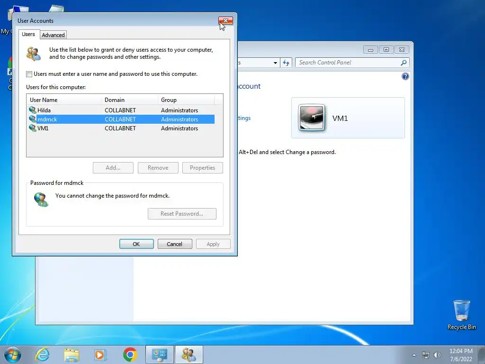Enable users must enter password checkbox

click(29, 74)
